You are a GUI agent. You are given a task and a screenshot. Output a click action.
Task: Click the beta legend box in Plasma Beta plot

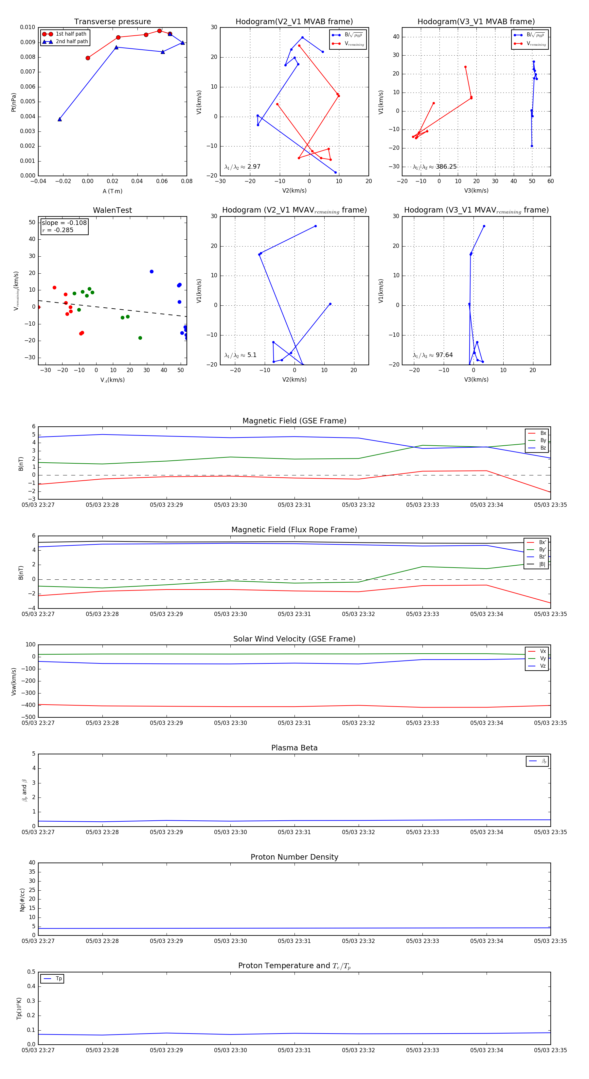point(537,761)
